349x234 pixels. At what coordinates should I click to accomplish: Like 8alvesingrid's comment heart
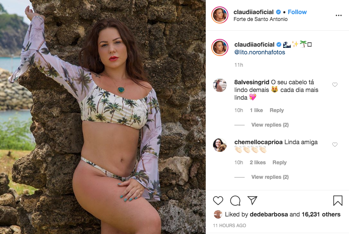pyautogui.click(x=335, y=85)
